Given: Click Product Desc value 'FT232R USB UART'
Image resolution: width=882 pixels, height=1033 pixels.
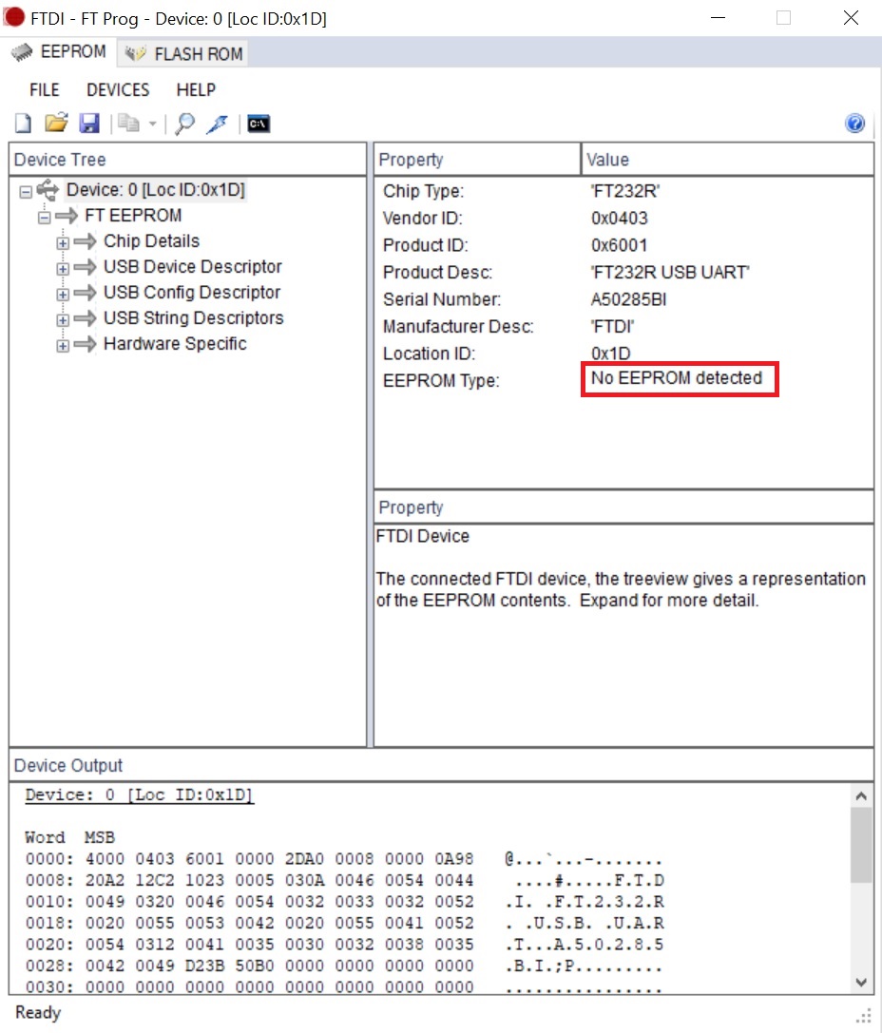Looking at the screenshot, I should tap(670, 272).
